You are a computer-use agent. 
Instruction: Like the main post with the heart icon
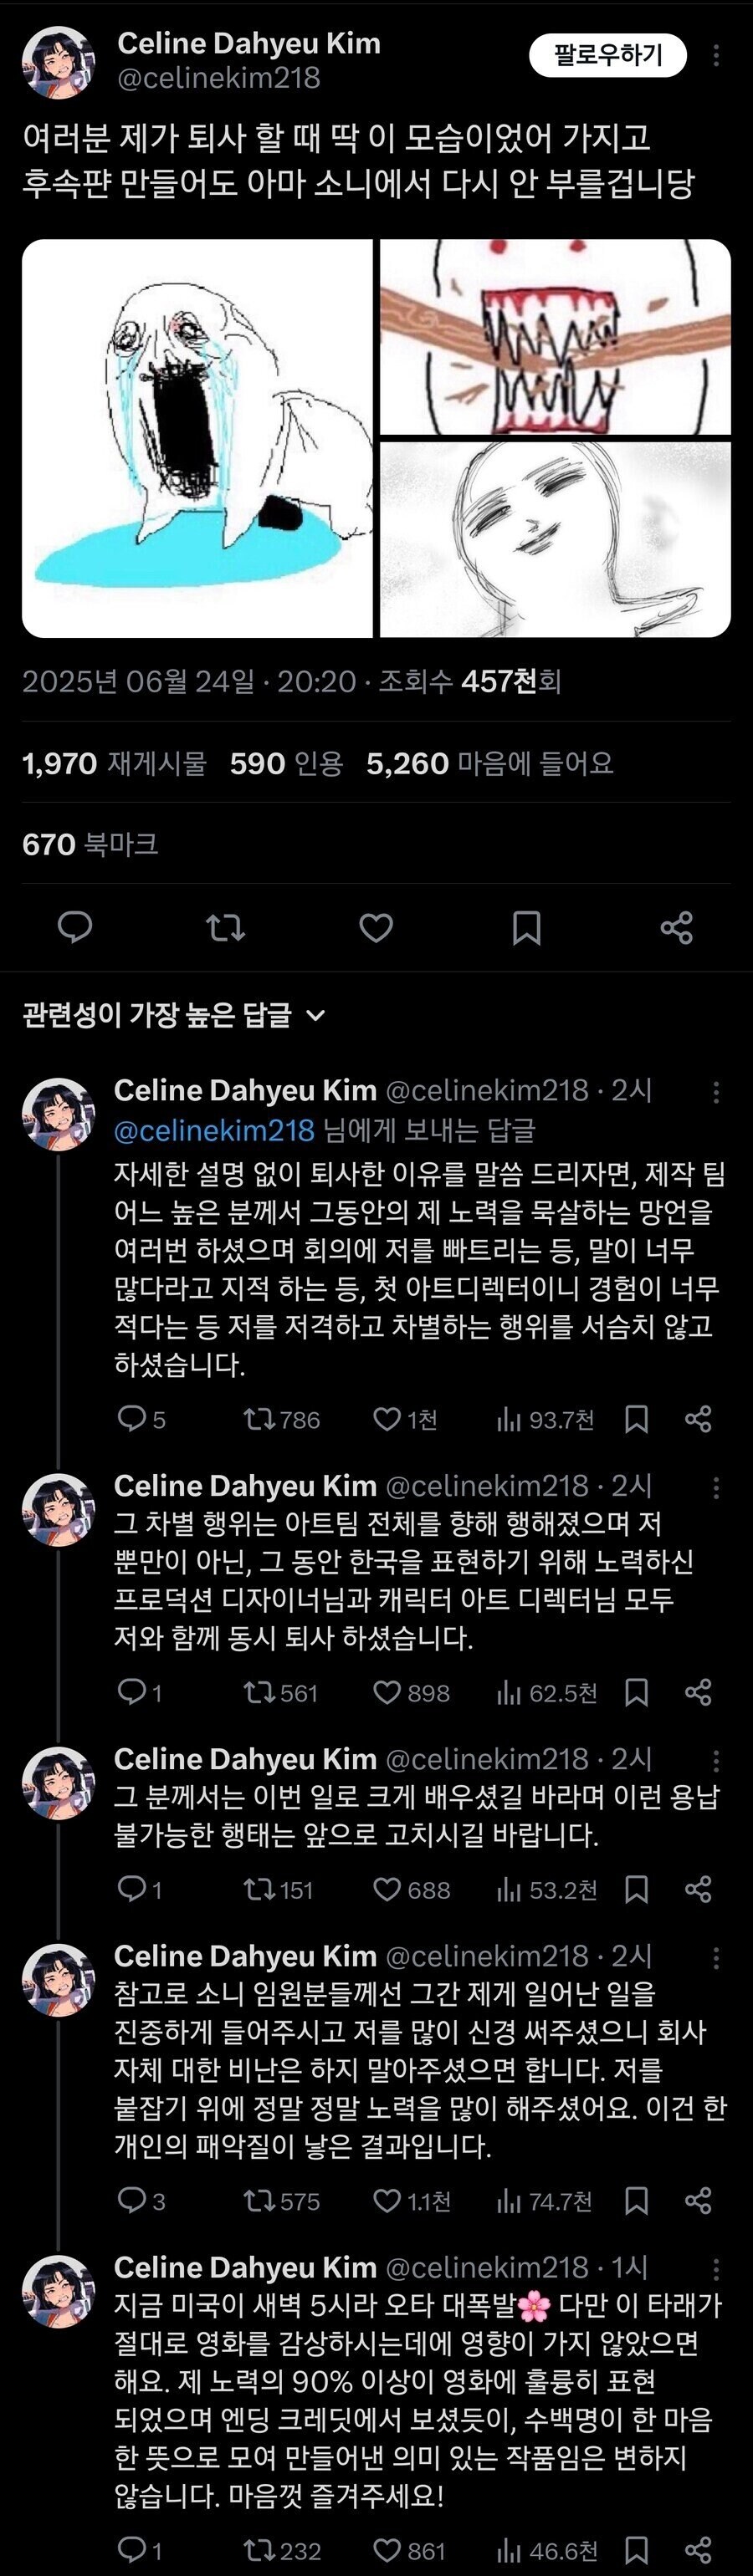click(376, 928)
